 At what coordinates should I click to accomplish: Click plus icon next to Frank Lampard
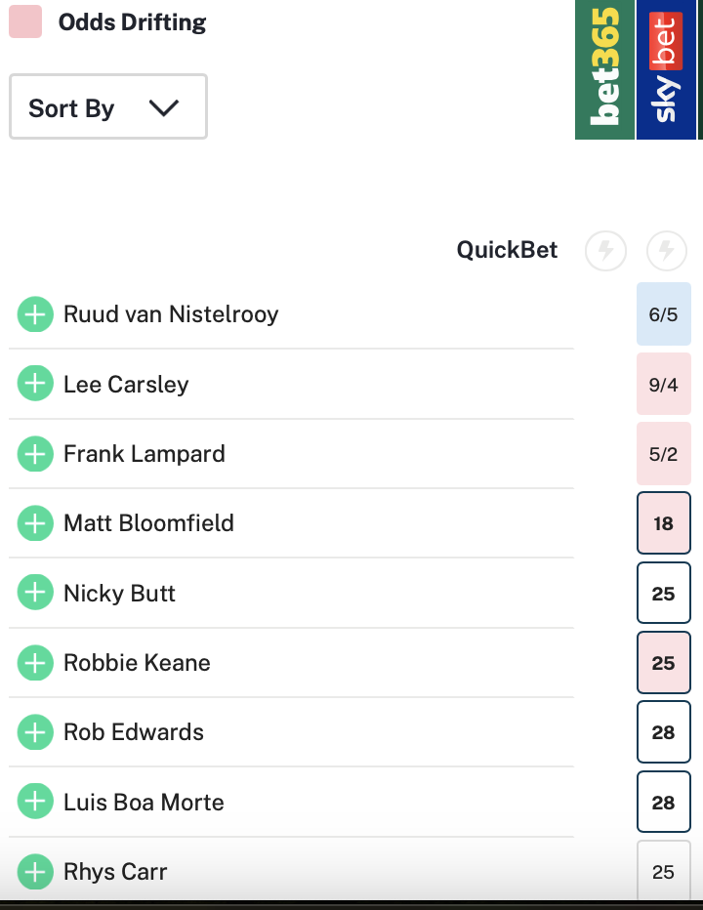tap(35, 454)
